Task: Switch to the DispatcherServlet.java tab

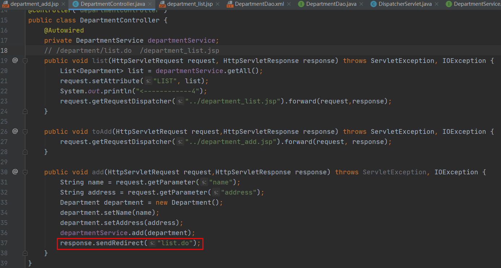Action: coord(405,4)
